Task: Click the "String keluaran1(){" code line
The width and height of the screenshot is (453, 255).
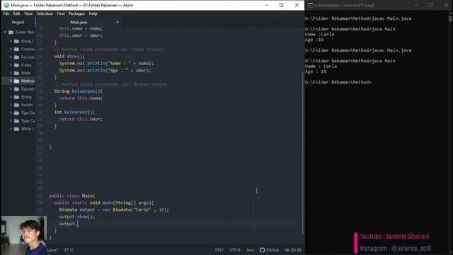Action: tap(78, 91)
